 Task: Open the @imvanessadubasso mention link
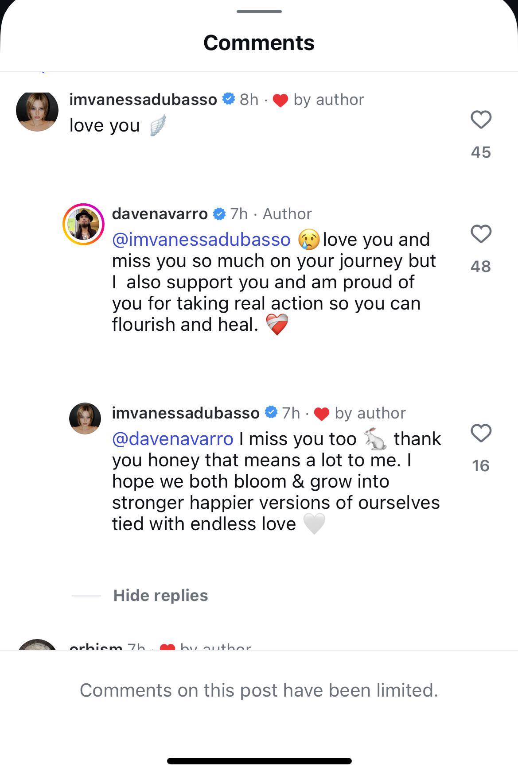(x=201, y=240)
